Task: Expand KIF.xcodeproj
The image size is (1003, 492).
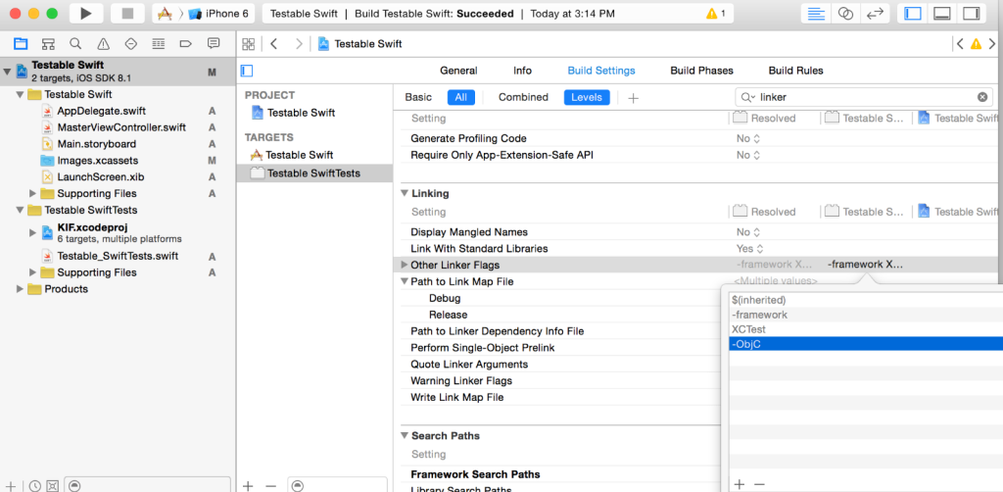Action: point(33,232)
